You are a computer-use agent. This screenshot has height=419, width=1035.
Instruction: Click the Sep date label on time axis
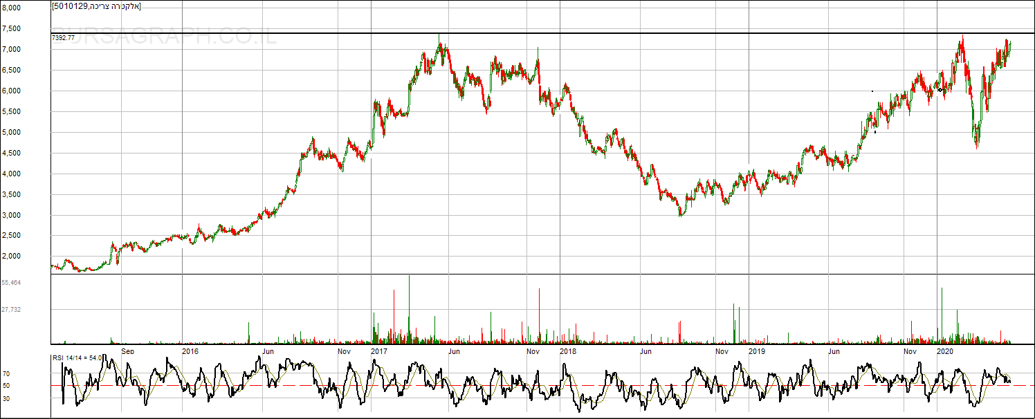[128, 351]
